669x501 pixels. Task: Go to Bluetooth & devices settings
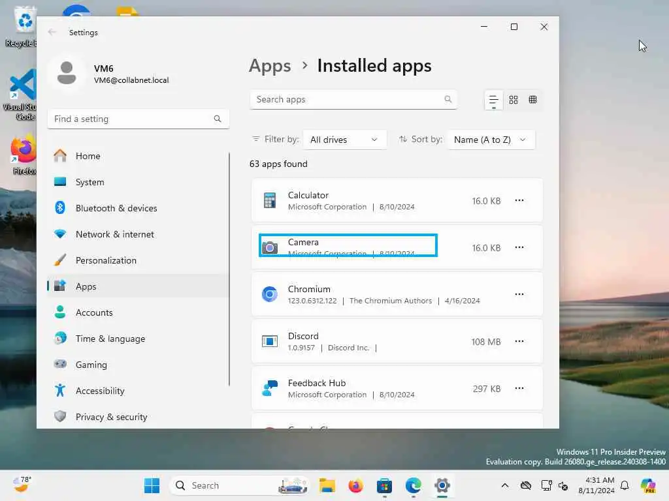coord(138,208)
